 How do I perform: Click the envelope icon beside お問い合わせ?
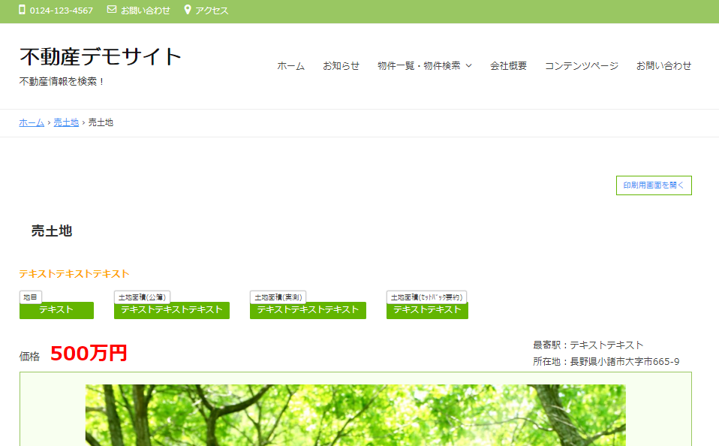(112, 11)
